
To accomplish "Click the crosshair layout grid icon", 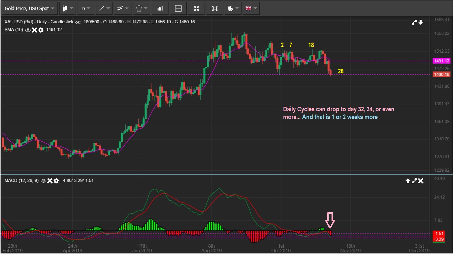I will [178, 8].
